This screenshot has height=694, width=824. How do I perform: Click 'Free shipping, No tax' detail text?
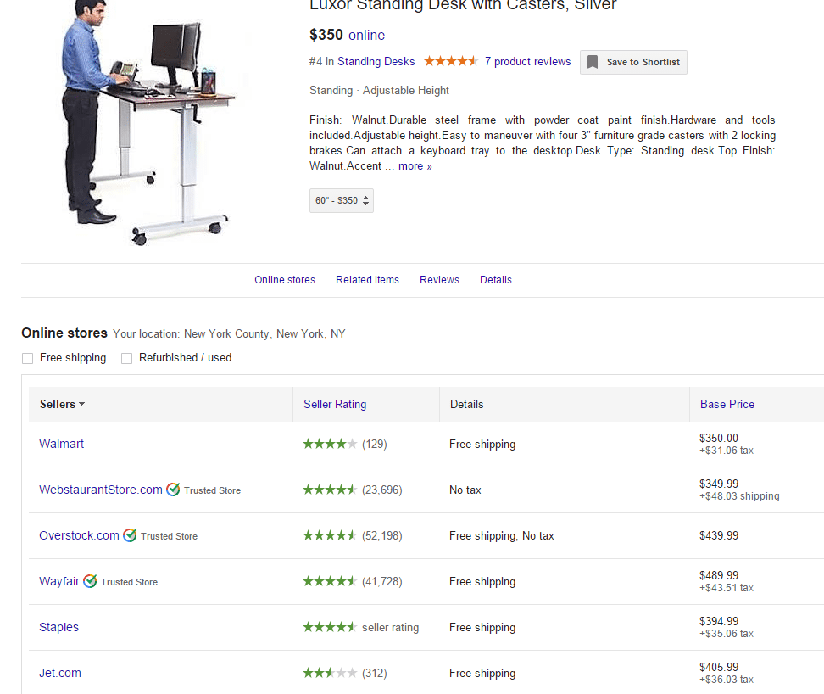501,535
